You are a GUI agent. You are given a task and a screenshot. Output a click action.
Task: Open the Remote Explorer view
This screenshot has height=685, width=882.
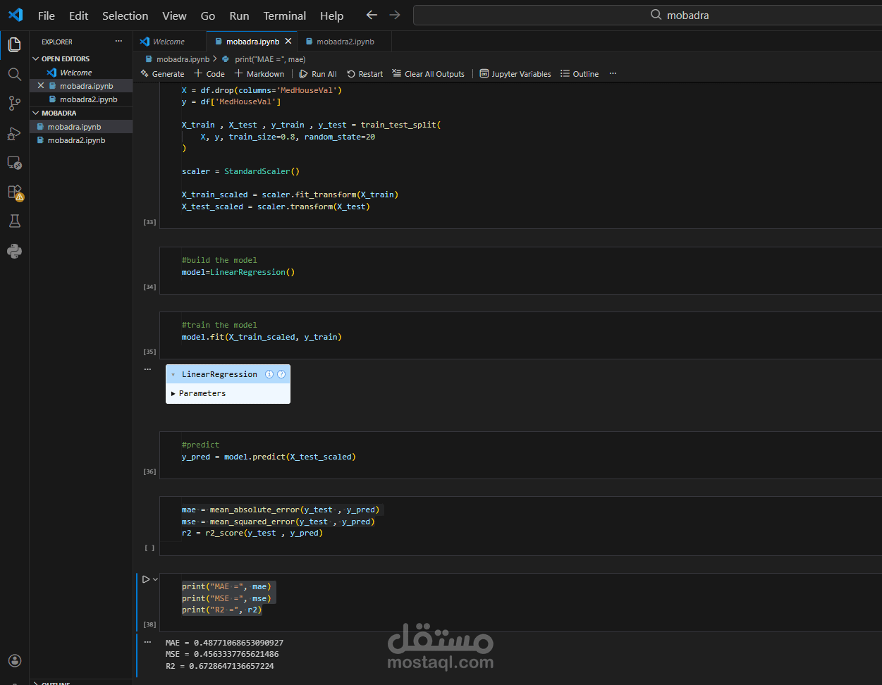pyautogui.click(x=14, y=163)
